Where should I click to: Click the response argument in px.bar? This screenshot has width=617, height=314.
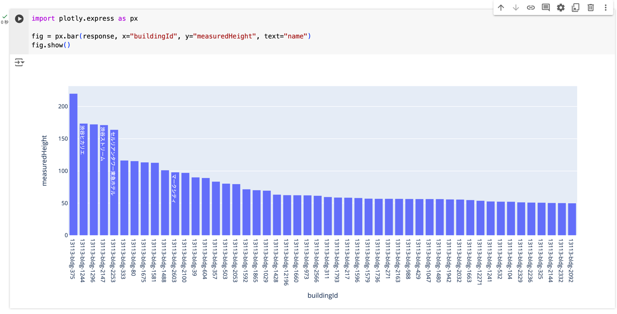[98, 36]
